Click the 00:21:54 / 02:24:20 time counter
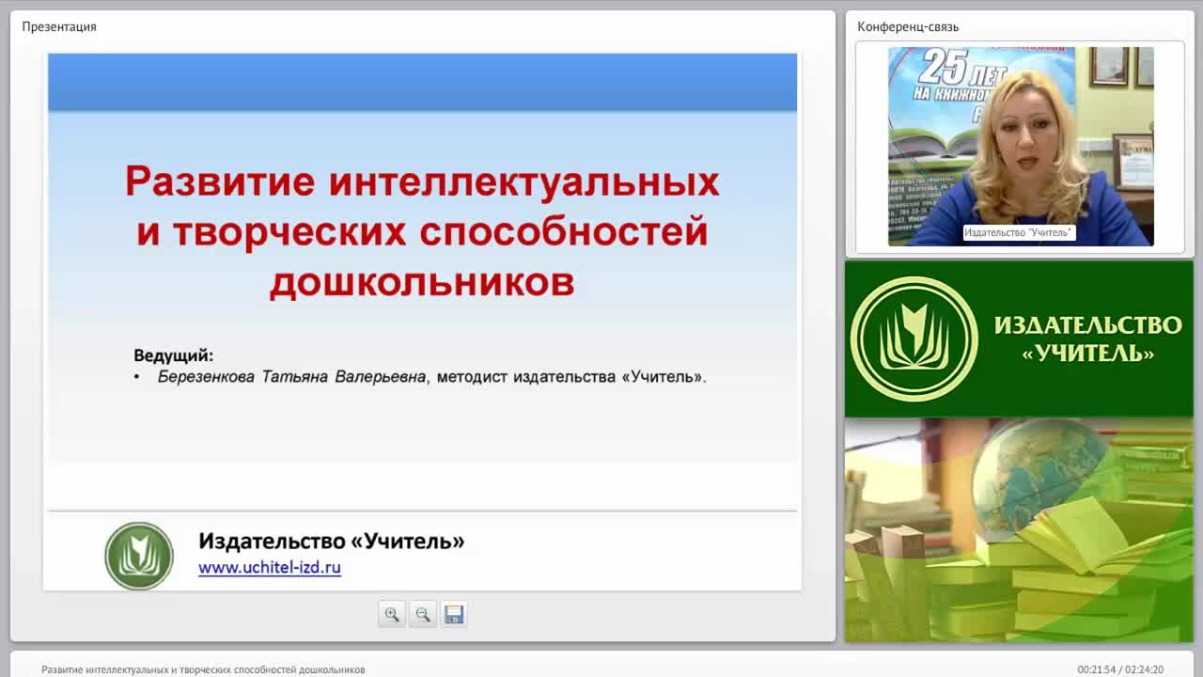1203x677 pixels. pyautogui.click(x=1120, y=669)
